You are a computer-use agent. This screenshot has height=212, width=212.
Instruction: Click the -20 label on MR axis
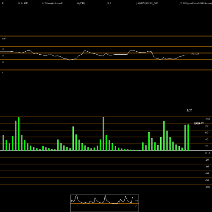click(x=207, y=160)
